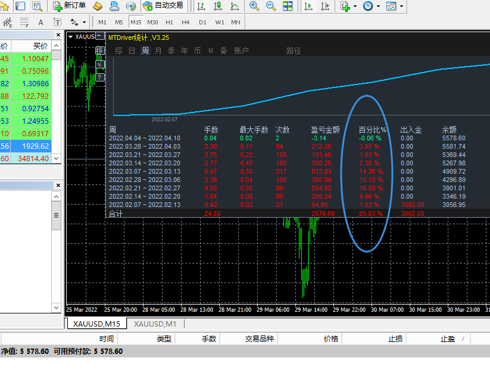Toggle chart auto scroll icon
Viewport: 490px width, 389px height.
pyautogui.click(x=308, y=6)
